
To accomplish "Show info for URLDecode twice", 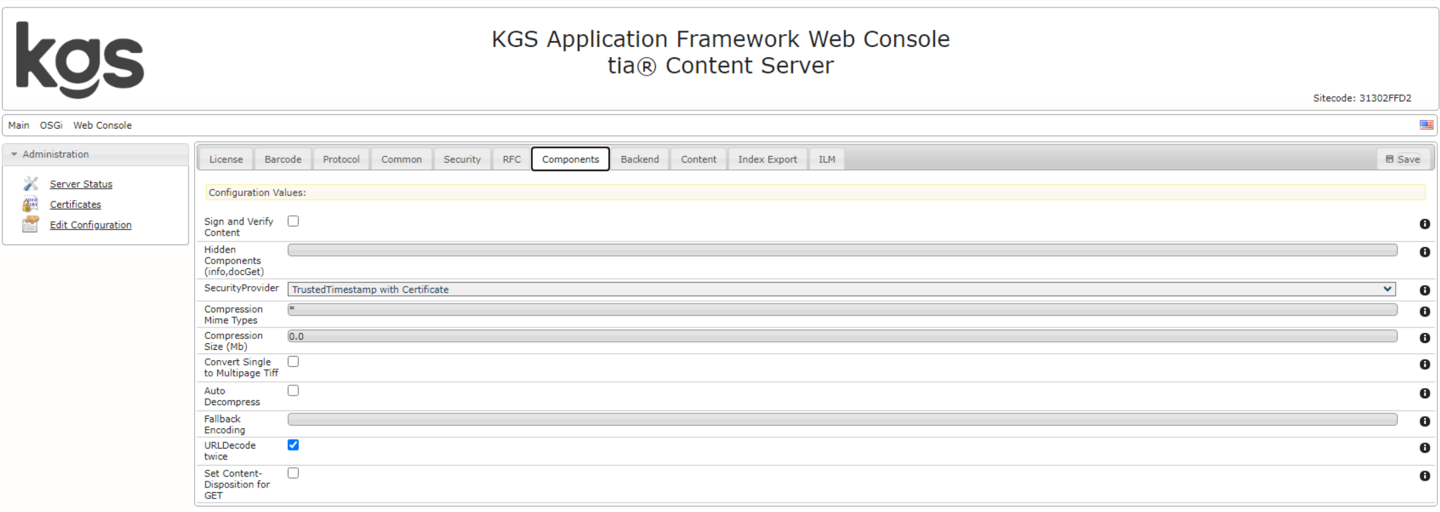I will (x=1424, y=448).
